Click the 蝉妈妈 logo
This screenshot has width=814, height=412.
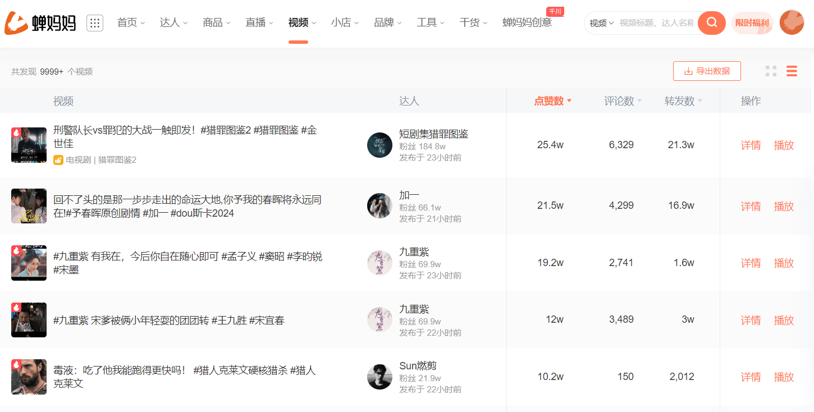pyautogui.click(x=40, y=22)
